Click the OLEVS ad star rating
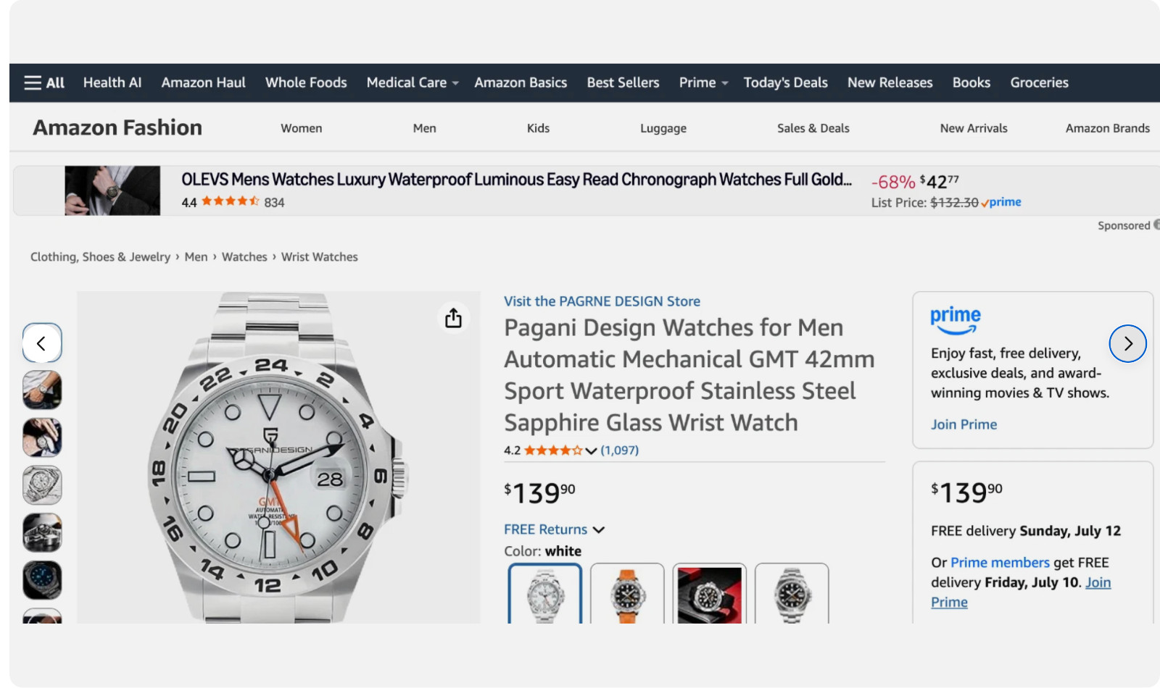This screenshot has height=688, width=1160. click(230, 201)
